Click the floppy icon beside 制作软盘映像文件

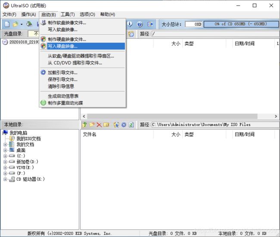(43, 23)
